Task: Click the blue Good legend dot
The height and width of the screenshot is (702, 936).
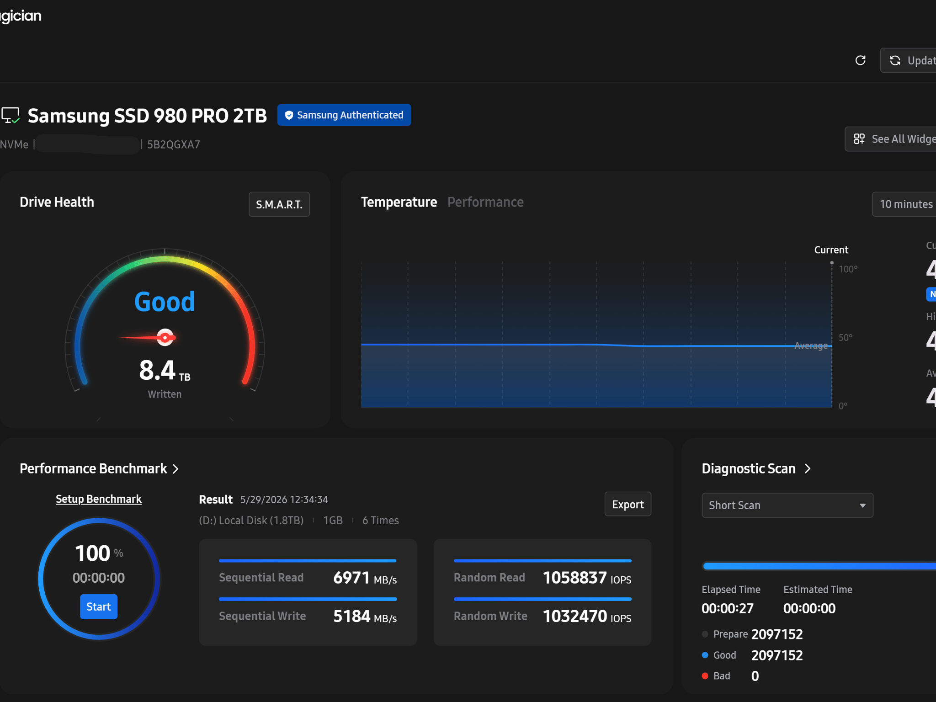Action: [705, 655]
